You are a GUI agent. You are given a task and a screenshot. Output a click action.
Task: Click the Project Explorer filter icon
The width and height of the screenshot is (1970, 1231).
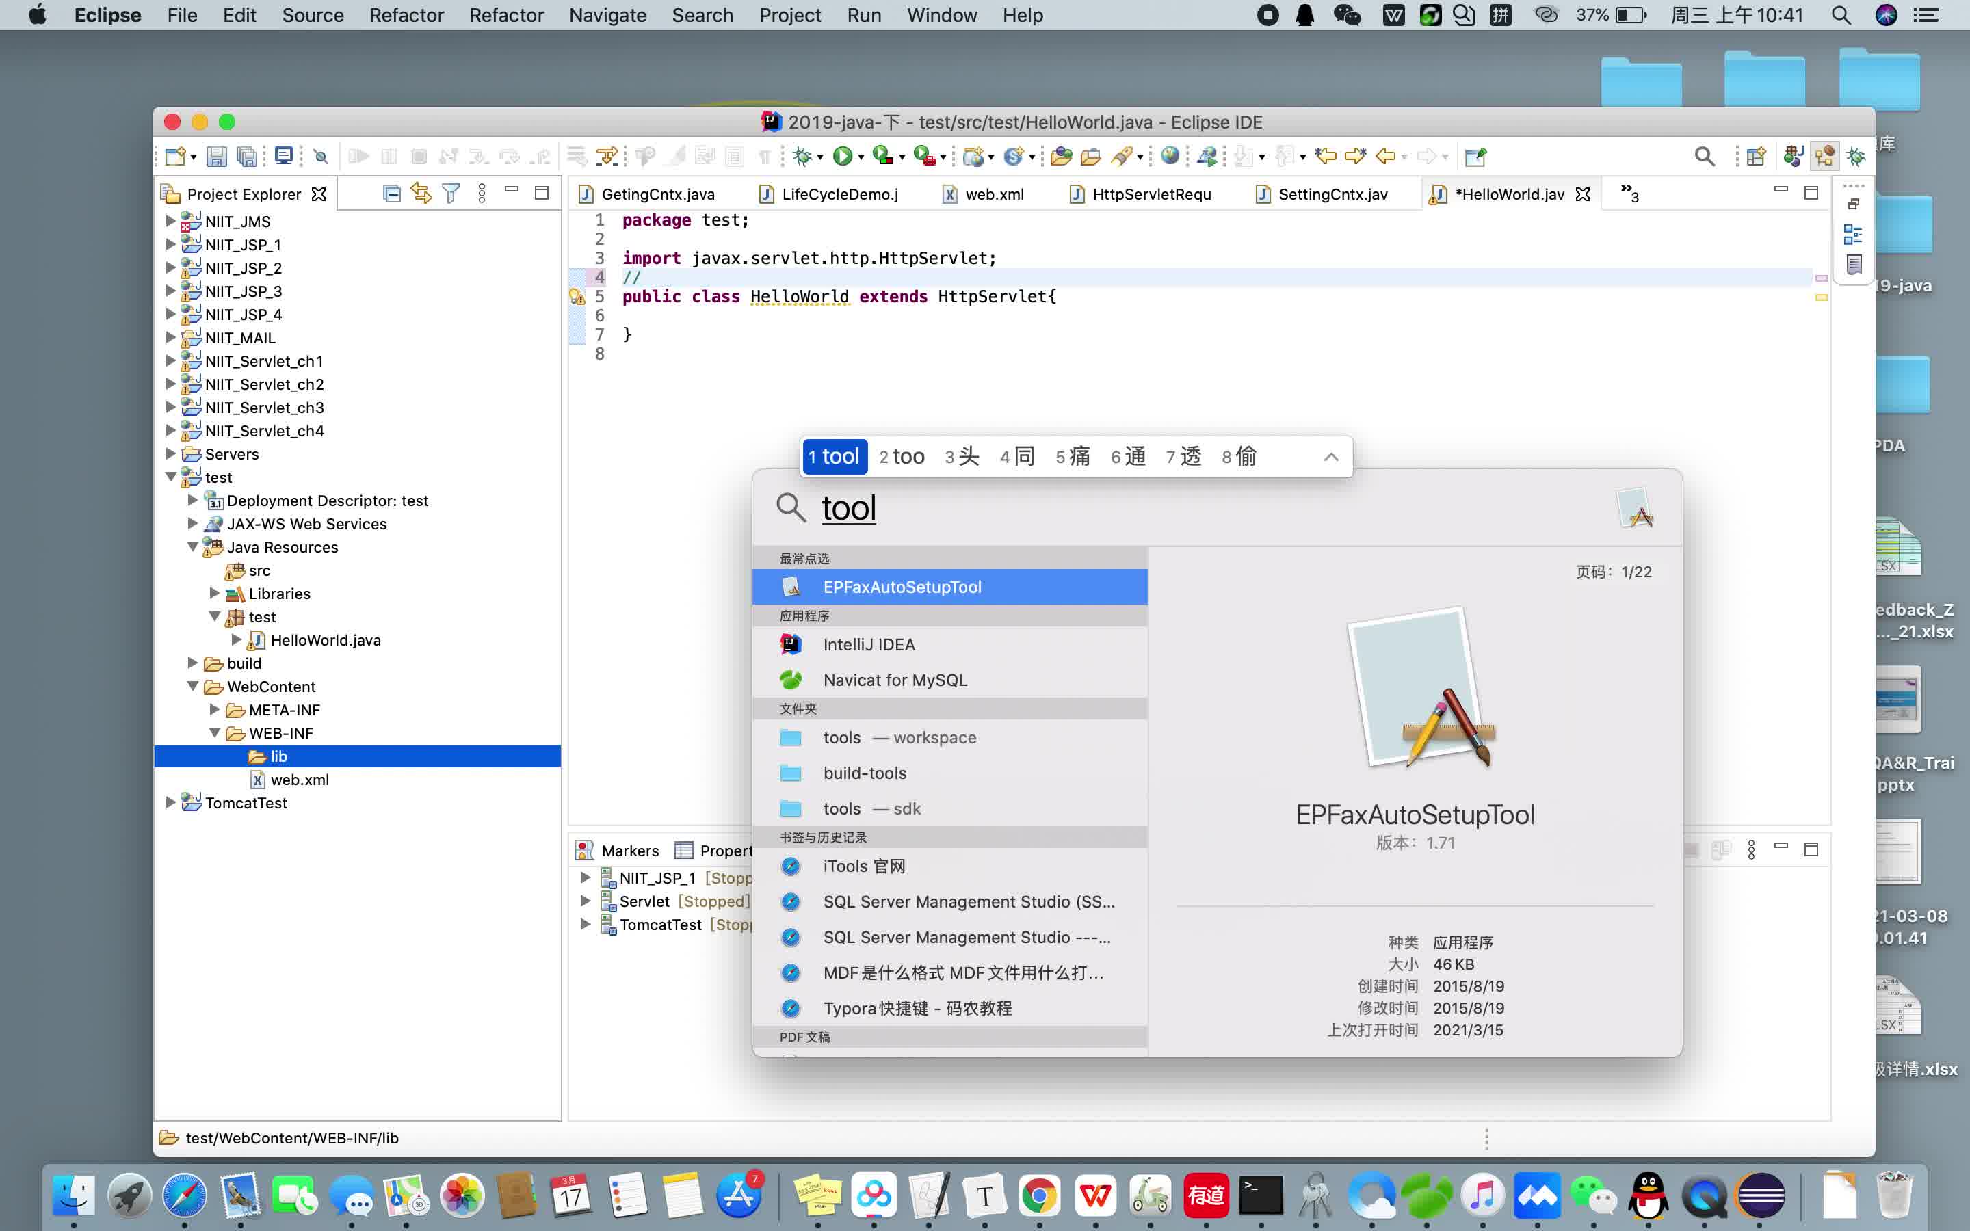[450, 194]
